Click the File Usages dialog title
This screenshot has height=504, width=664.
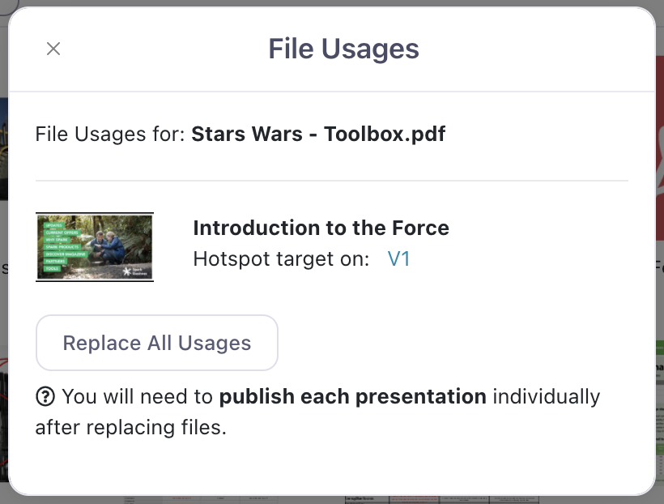click(343, 49)
